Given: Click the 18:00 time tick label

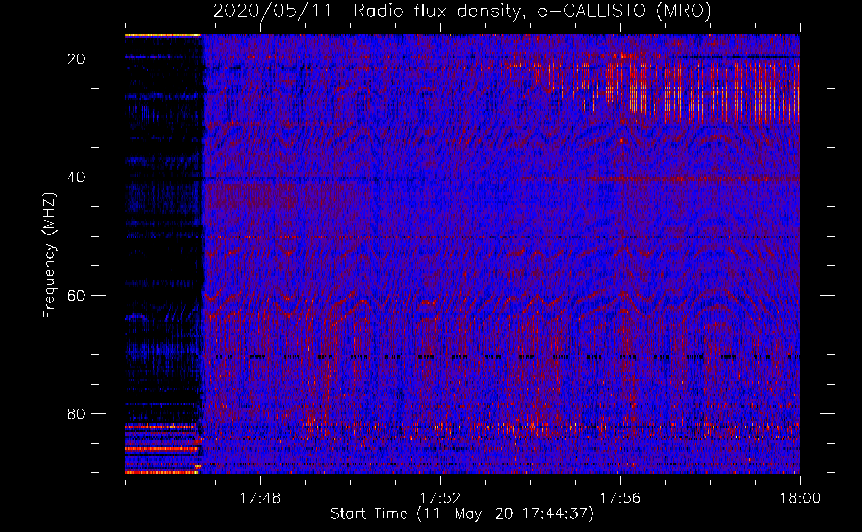Looking at the screenshot, I should (800, 498).
